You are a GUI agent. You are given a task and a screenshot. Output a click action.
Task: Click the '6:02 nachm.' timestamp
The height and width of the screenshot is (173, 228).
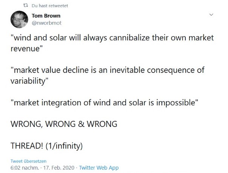pos(25,168)
